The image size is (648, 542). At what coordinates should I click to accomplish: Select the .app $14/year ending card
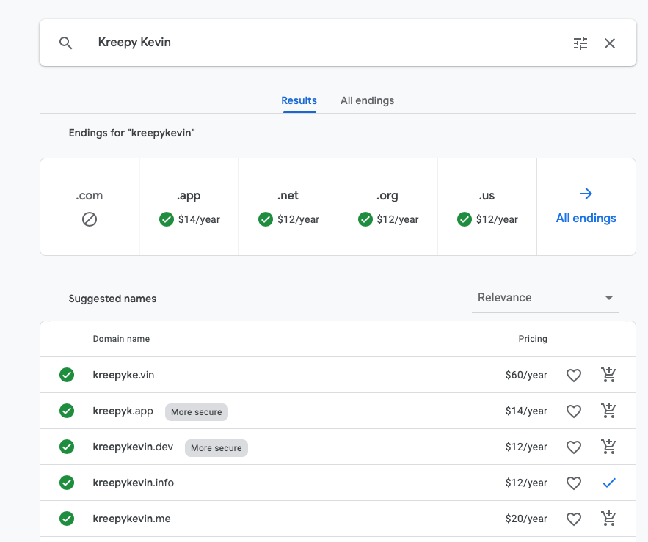coord(189,207)
